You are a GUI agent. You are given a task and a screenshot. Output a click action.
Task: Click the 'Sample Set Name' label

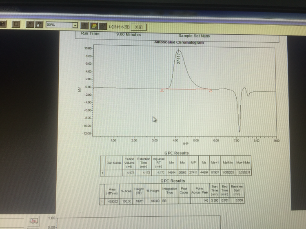(x=194, y=36)
